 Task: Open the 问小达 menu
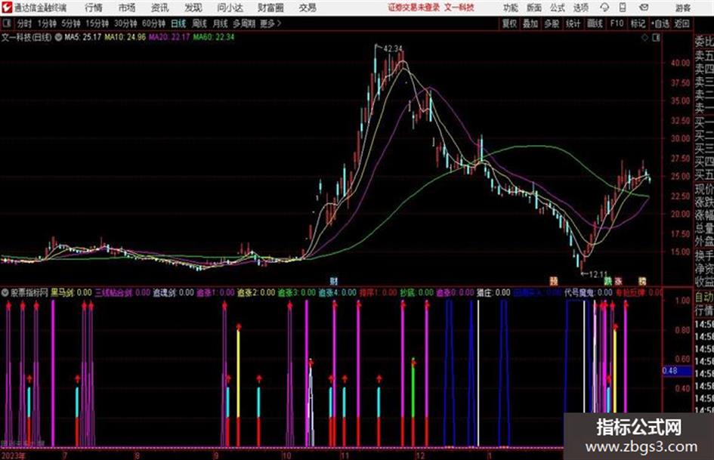(230, 8)
